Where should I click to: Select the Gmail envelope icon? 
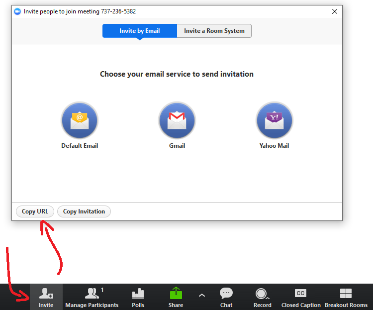point(177,120)
